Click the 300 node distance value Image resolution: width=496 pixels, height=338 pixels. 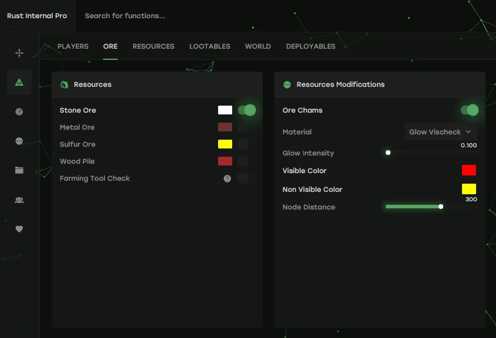coord(471,200)
